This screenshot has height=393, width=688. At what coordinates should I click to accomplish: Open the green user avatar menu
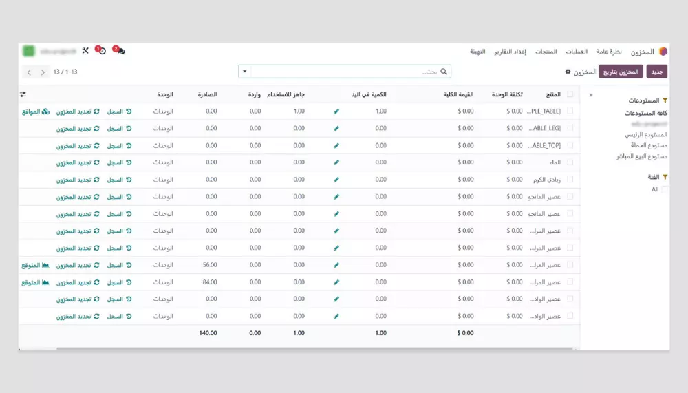pos(28,51)
